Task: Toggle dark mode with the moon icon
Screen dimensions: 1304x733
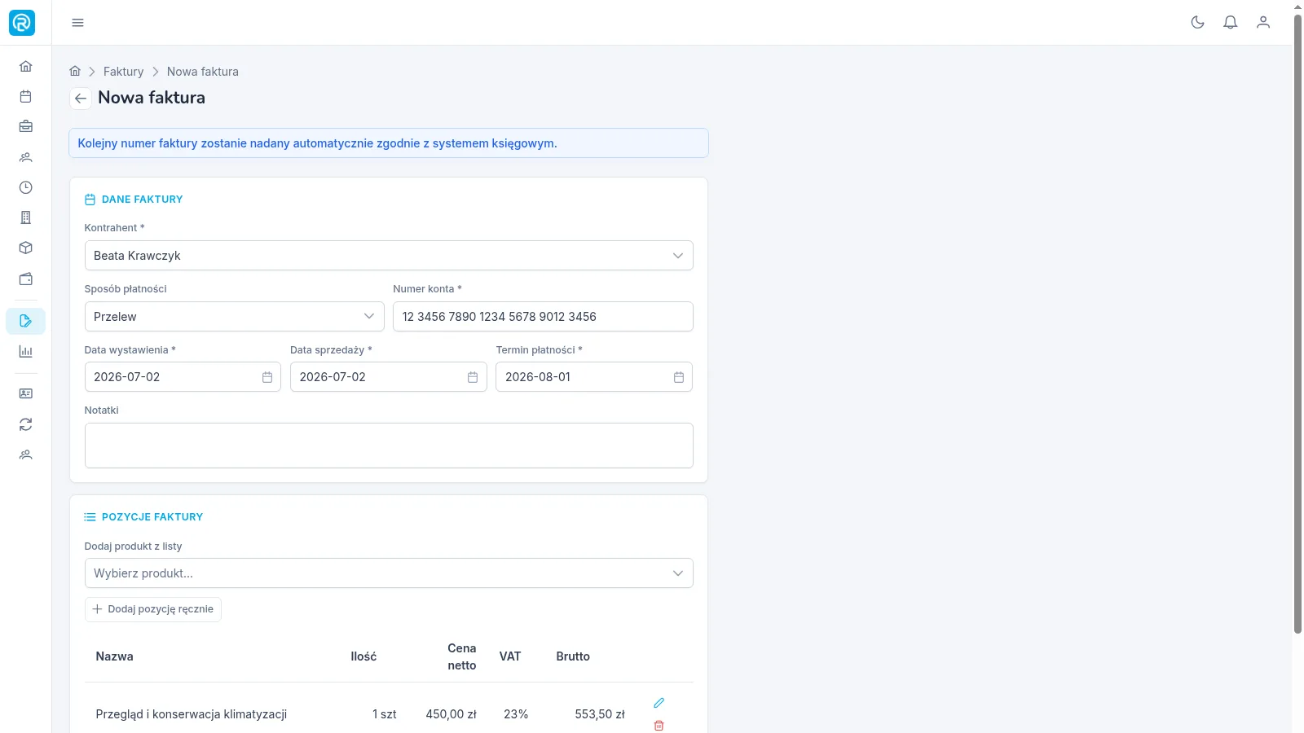Action: (x=1197, y=23)
